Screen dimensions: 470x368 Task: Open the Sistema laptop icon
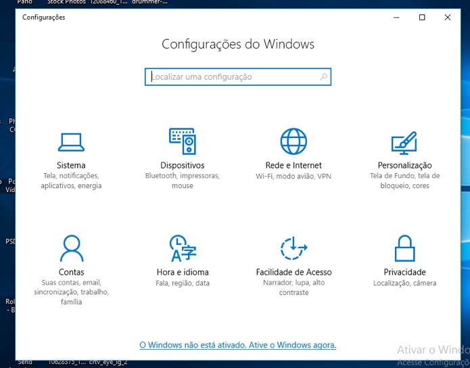[71, 142]
